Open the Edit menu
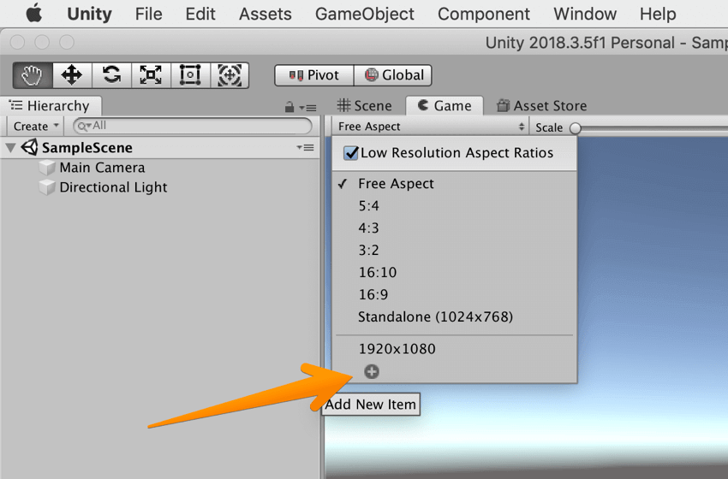 pos(200,14)
